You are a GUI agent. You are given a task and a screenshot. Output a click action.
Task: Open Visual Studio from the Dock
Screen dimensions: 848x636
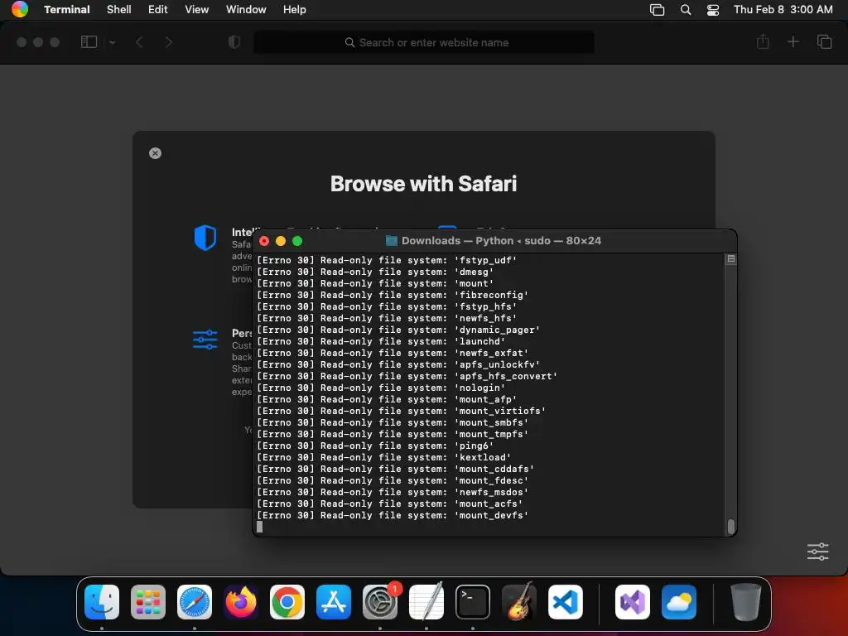click(633, 602)
